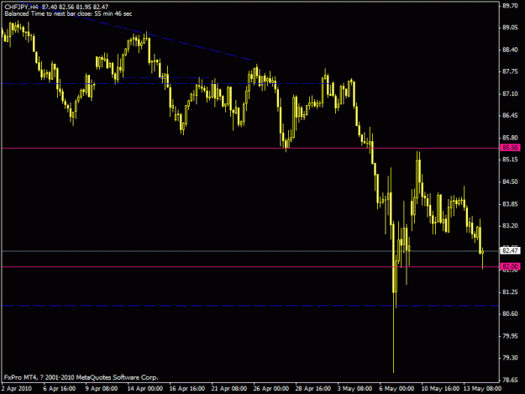Click the current price 82.47 label
The image size is (525, 394).
510,250
